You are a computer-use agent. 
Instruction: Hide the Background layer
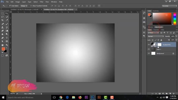coord(149,53)
